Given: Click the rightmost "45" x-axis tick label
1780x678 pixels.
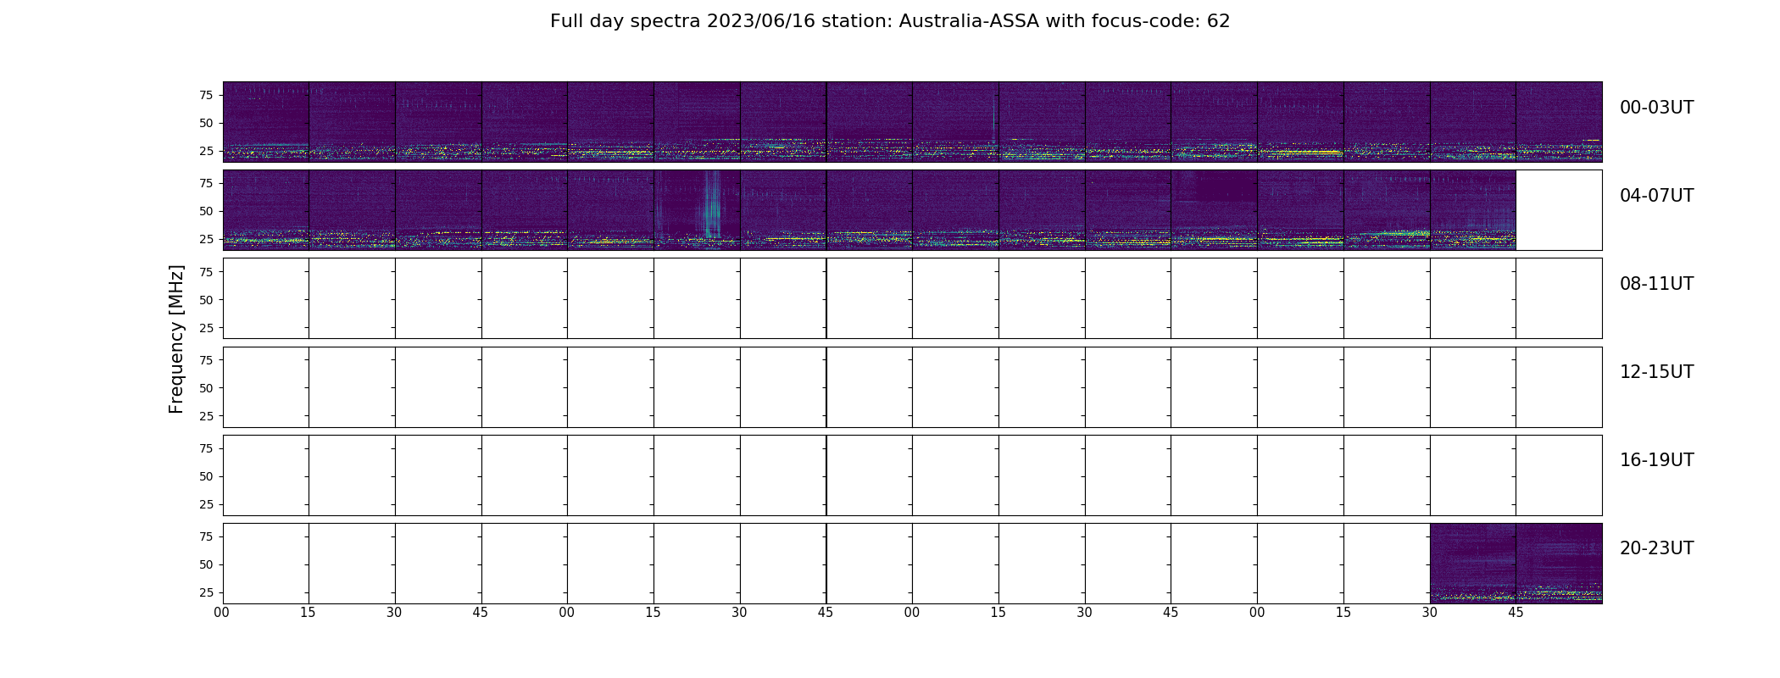Looking at the screenshot, I should point(1516,613).
